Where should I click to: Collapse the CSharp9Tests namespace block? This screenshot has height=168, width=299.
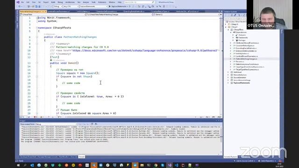36,28
